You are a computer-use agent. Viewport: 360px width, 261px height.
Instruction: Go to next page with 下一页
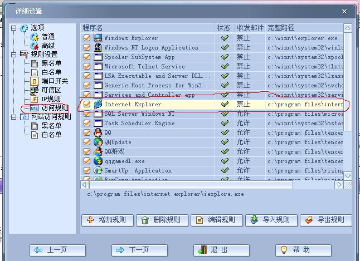click(139, 250)
